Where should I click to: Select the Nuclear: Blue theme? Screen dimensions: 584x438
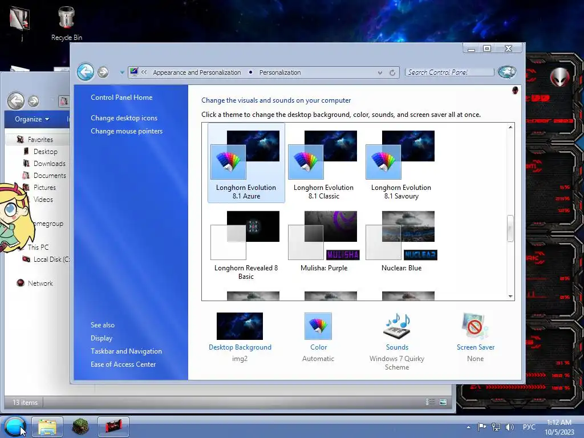click(x=401, y=241)
